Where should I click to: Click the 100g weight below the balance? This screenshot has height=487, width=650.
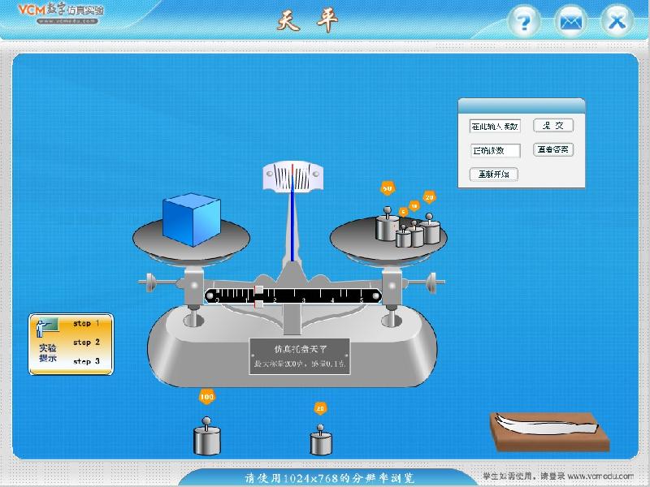[206, 438]
